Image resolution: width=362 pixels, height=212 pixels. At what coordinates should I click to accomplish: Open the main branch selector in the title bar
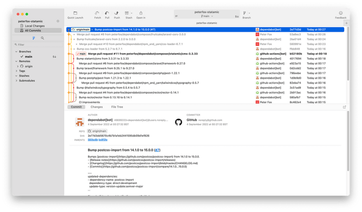pos(207,16)
